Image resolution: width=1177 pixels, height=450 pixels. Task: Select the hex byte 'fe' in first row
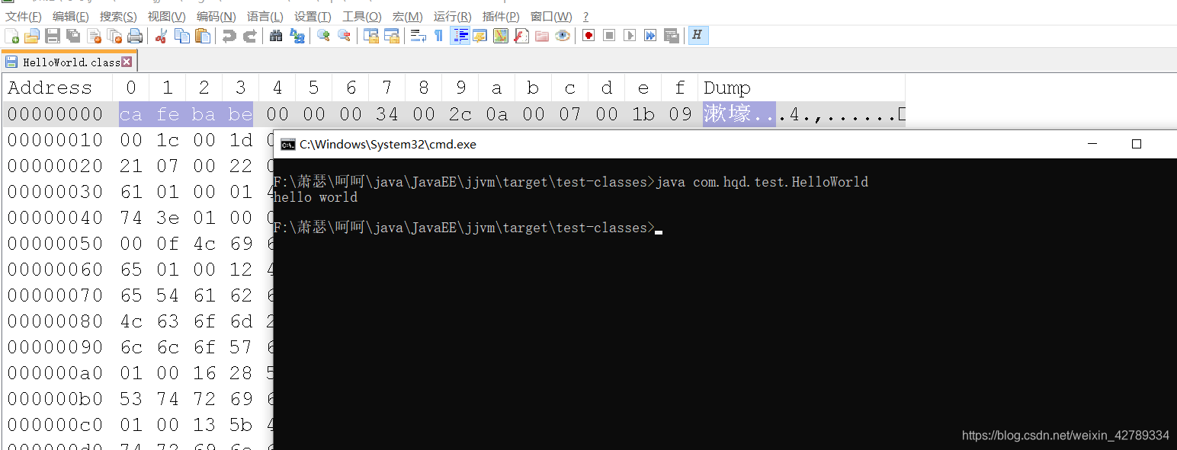[x=168, y=114]
